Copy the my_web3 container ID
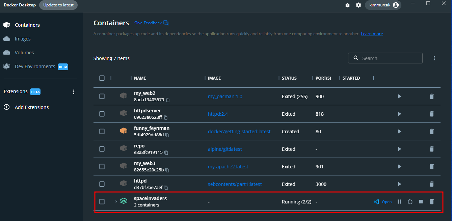The height and width of the screenshot is (221, 452). [x=167, y=170]
